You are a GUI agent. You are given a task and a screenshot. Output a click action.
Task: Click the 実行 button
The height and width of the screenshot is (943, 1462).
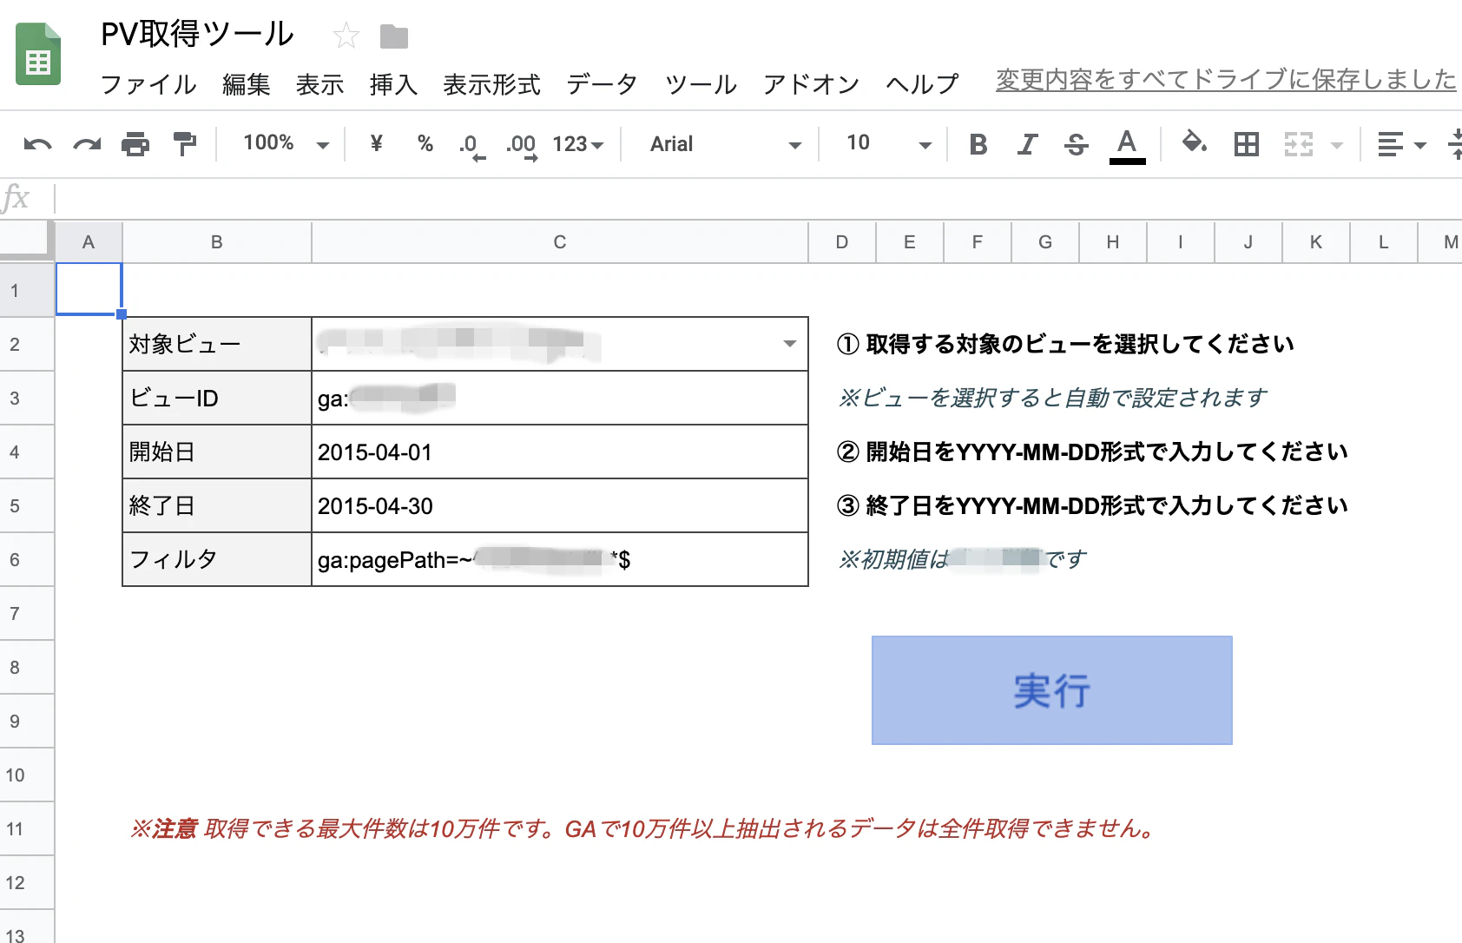[1051, 690]
